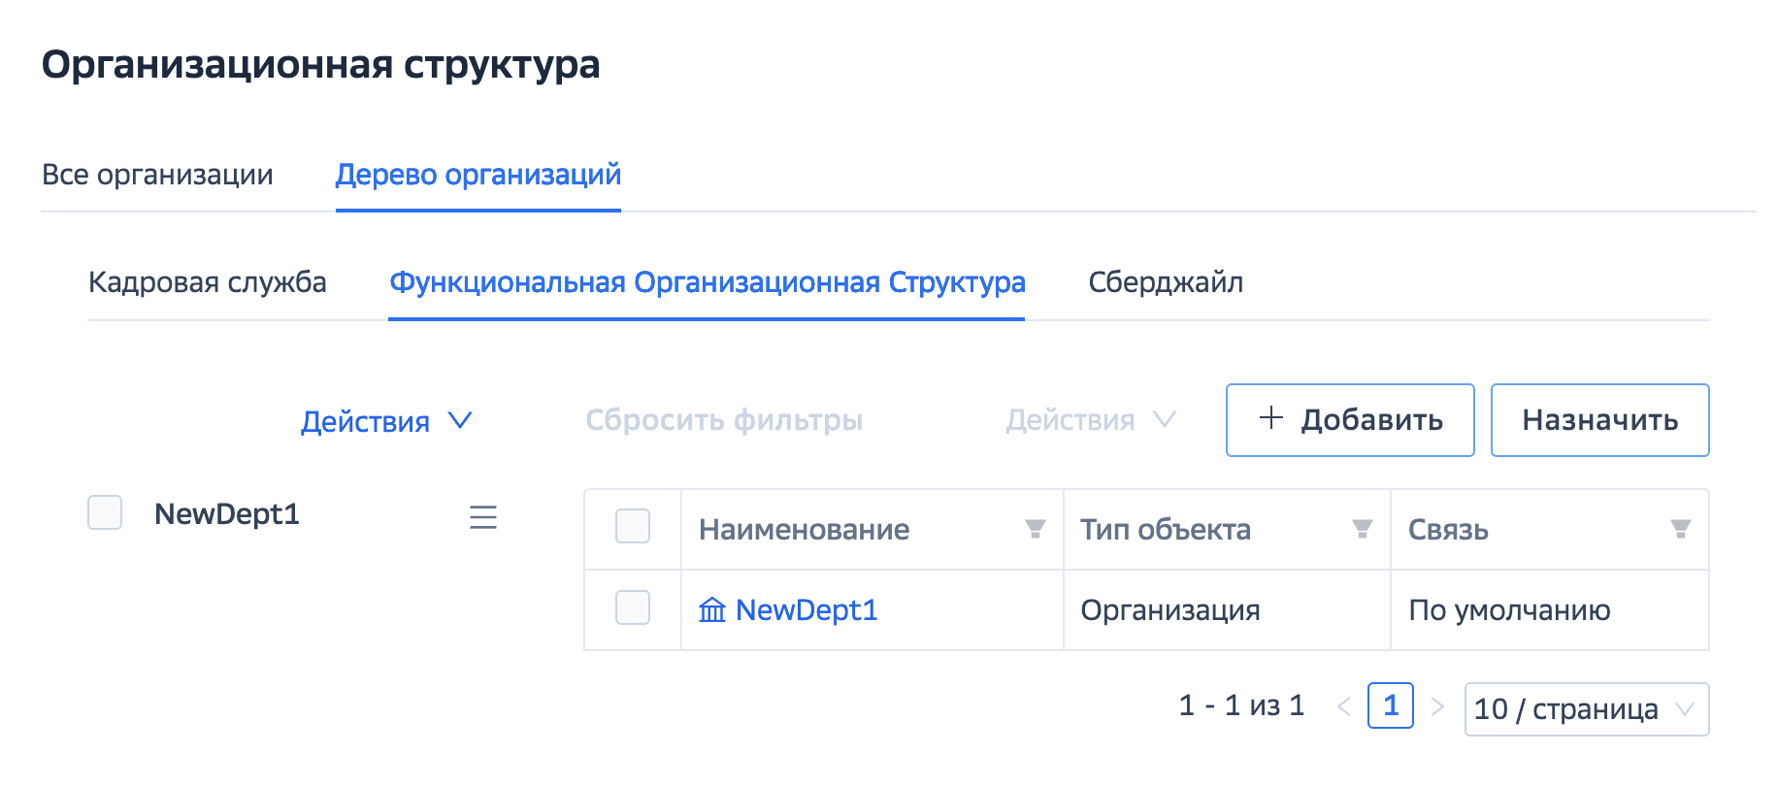Select the NewDept1 table row checkbox
The width and height of the screenshot is (1778, 786).
coord(633,608)
